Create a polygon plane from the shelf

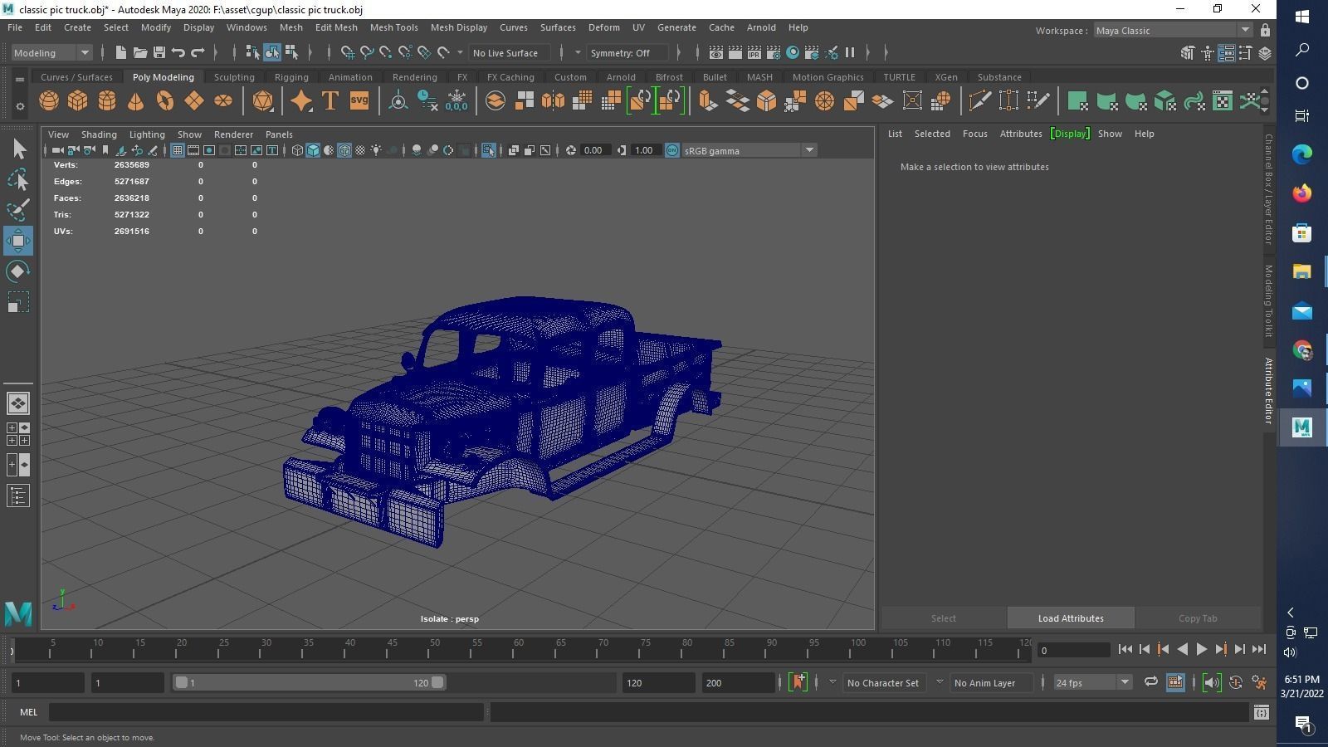[194, 101]
